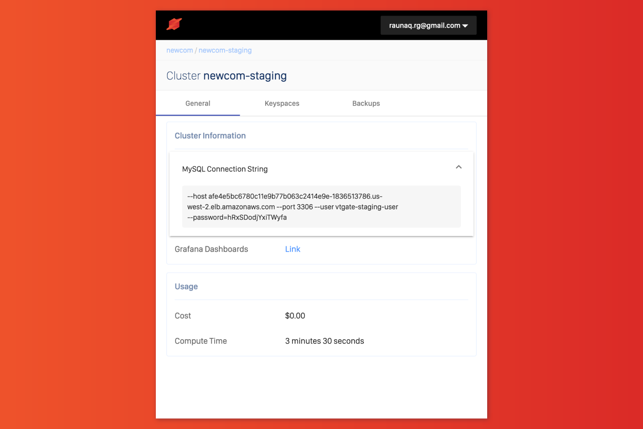Click the MySQL Connection String panel title

click(x=225, y=169)
